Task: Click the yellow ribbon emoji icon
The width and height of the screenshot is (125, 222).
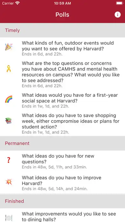Action: tap(9, 69)
